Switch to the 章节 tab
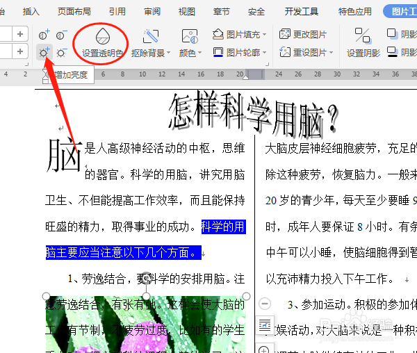 221,12
